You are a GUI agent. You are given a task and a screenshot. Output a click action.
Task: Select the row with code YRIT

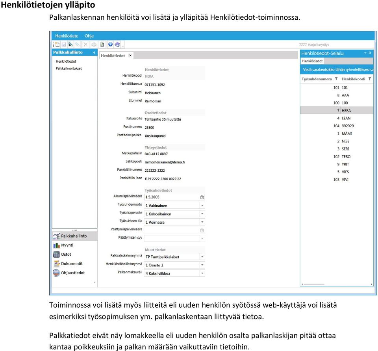tap(337, 164)
